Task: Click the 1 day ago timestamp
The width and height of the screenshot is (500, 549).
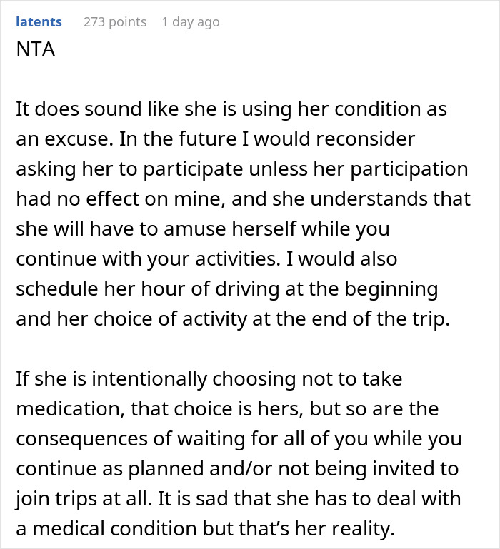Action: [x=191, y=21]
